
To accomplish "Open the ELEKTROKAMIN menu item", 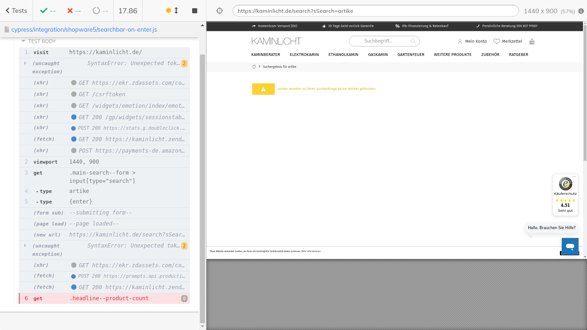I will (304, 55).
